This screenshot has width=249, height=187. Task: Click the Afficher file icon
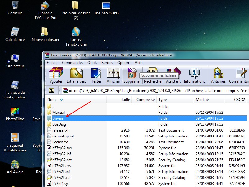113,75
